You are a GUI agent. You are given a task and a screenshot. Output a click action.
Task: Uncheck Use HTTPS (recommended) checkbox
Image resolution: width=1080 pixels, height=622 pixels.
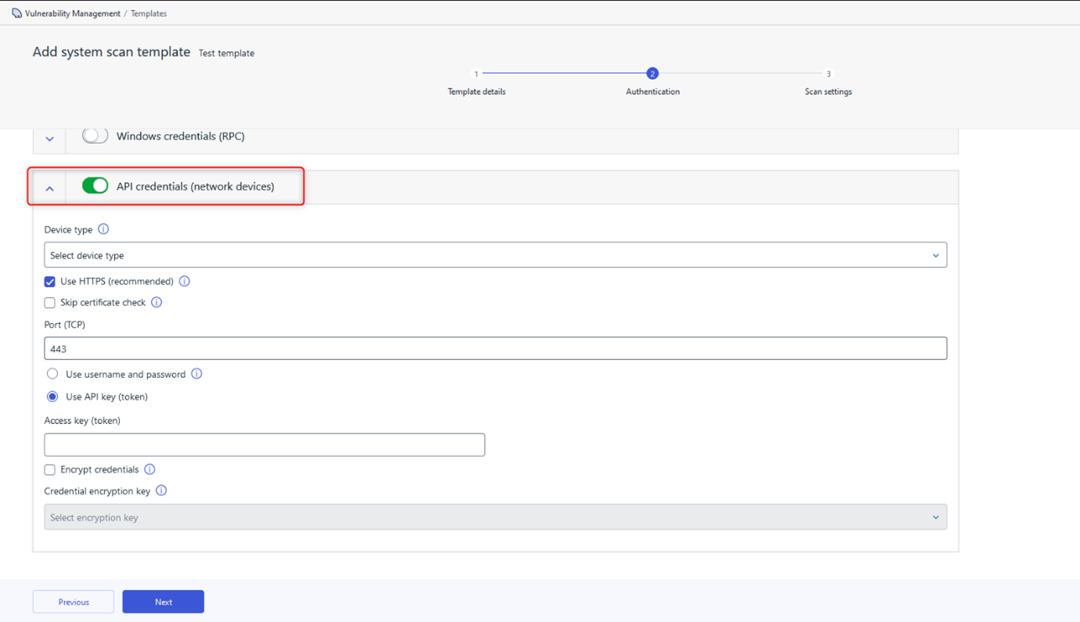tap(49, 282)
